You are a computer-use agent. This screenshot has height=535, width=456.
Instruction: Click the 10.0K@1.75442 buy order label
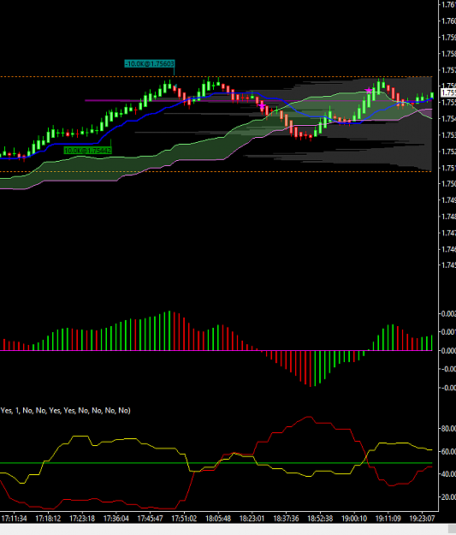pyautogui.click(x=87, y=151)
